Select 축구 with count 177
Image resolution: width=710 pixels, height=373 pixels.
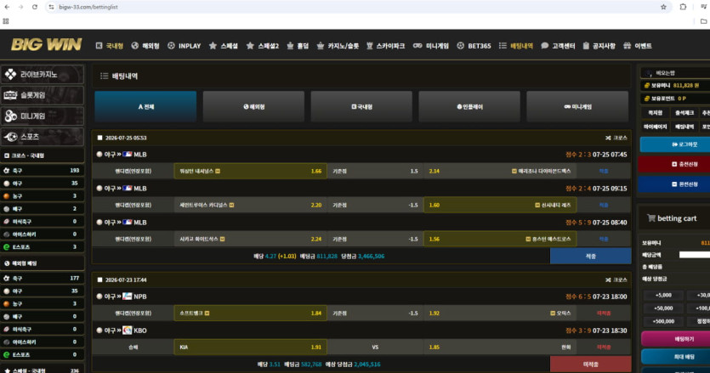click(x=43, y=278)
